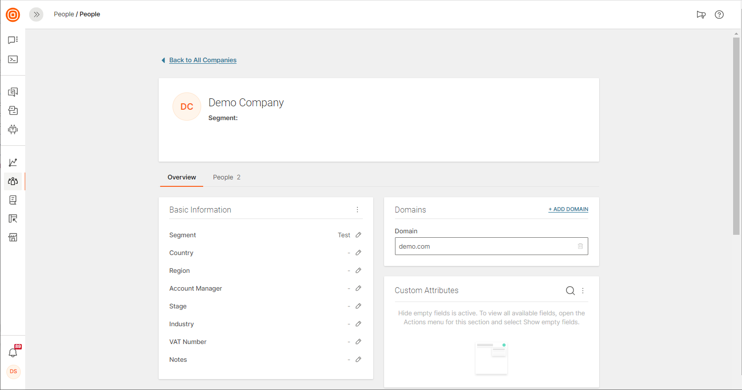
Task: Open Basic Information actions menu
Action: [357, 210]
